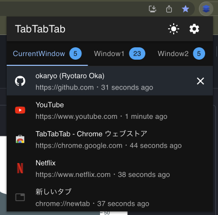Screen dimensions: 218x215
Task: Switch to the Window2 tab
Action: [x=181, y=53]
